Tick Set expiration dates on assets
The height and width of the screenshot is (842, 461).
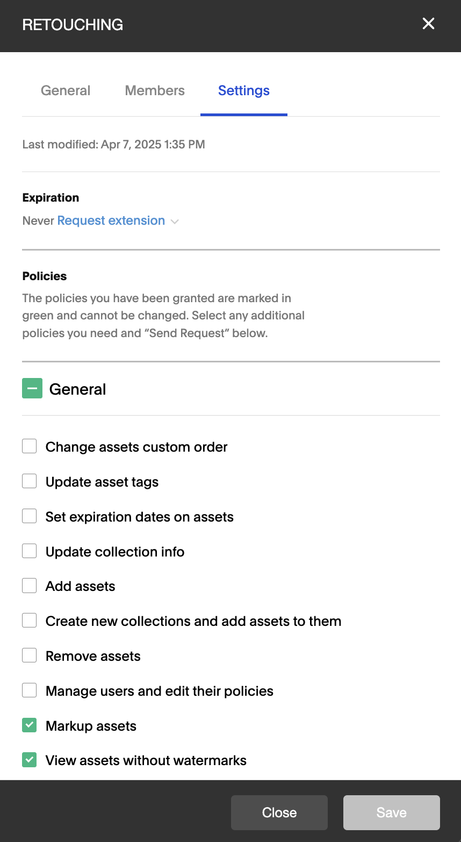coord(30,516)
